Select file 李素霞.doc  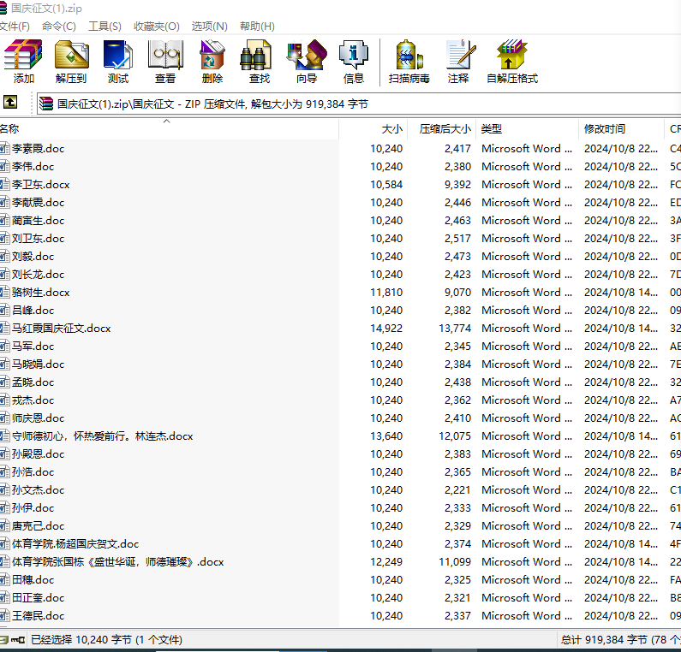[x=38, y=149]
